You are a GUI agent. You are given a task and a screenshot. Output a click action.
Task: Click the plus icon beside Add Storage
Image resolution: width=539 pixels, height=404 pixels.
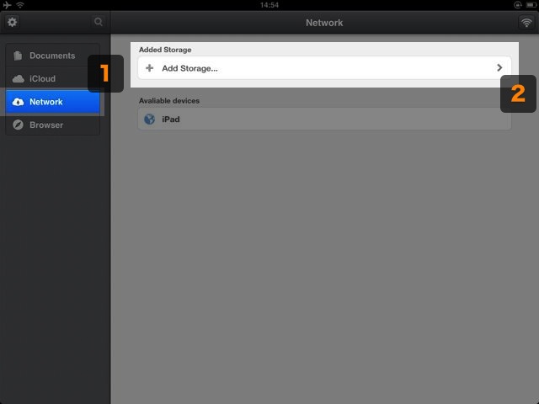coord(150,68)
